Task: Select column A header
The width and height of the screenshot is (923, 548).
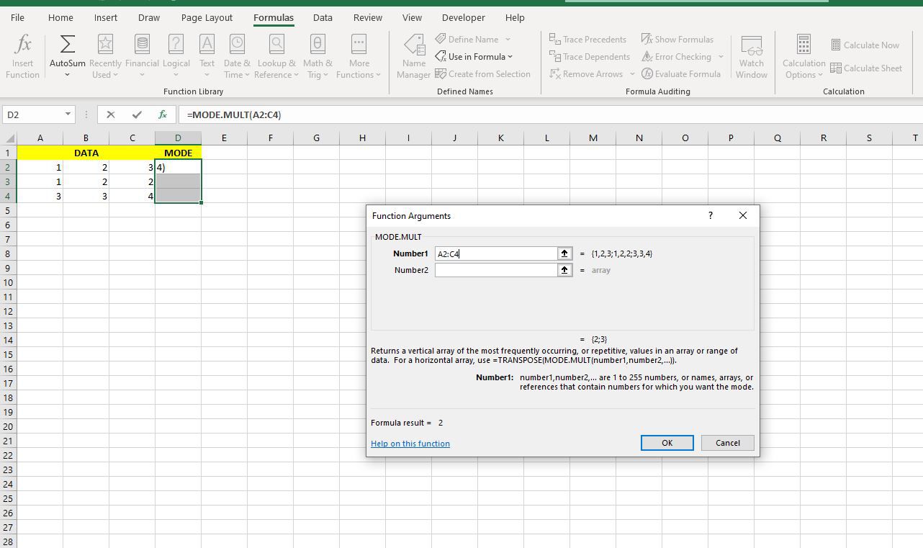Action: [x=40, y=138]
